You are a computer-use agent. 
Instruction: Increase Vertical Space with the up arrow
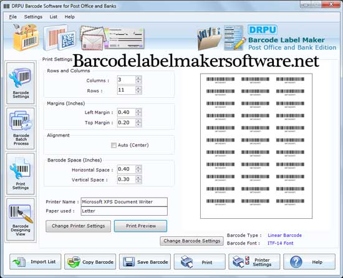click(138, 178)
